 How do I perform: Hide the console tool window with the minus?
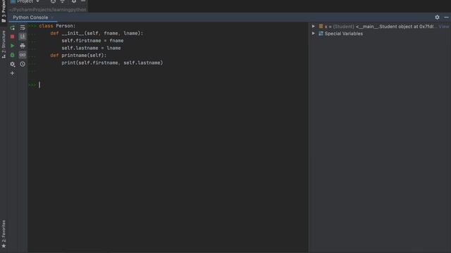click(446, 18)
